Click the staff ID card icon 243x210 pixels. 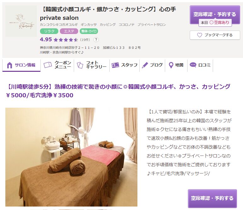115,65
